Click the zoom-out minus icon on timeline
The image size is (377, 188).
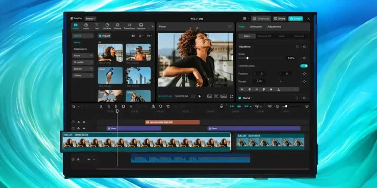277,106
